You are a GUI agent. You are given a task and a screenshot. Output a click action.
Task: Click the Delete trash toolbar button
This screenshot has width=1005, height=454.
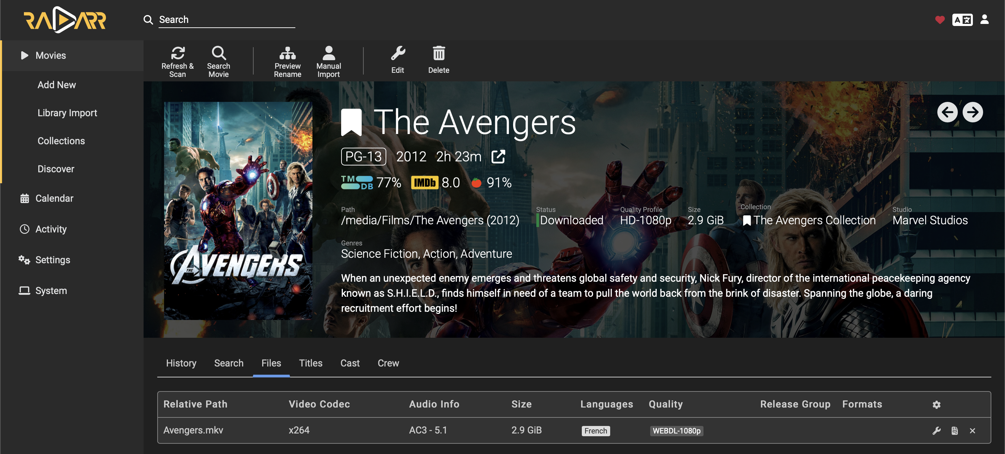coord(439,60)
